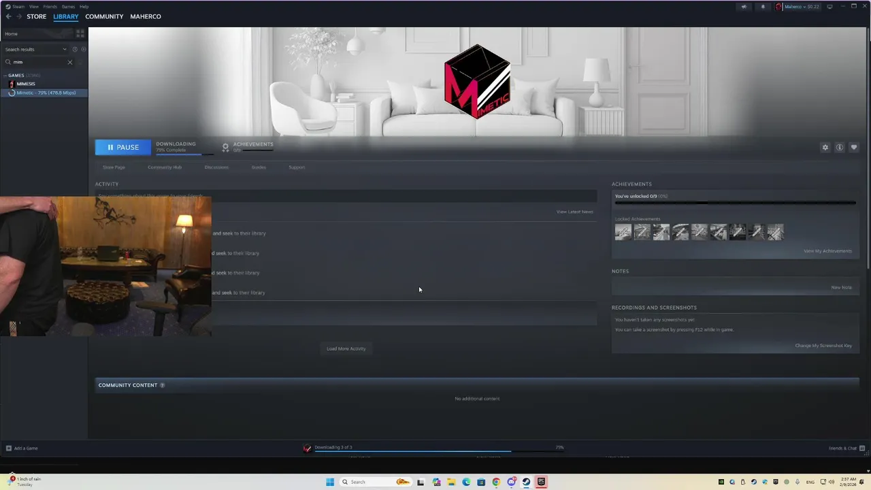Click the ACHIEVEMENTS header button
871x490 pixels.
click(248, 147)
